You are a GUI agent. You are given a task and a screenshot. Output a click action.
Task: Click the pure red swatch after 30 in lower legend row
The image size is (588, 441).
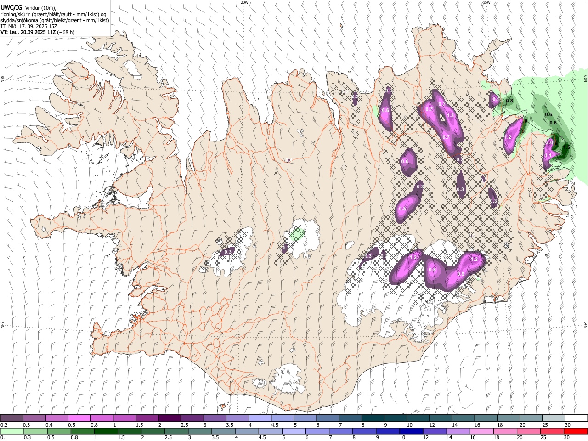coord(575,431)
